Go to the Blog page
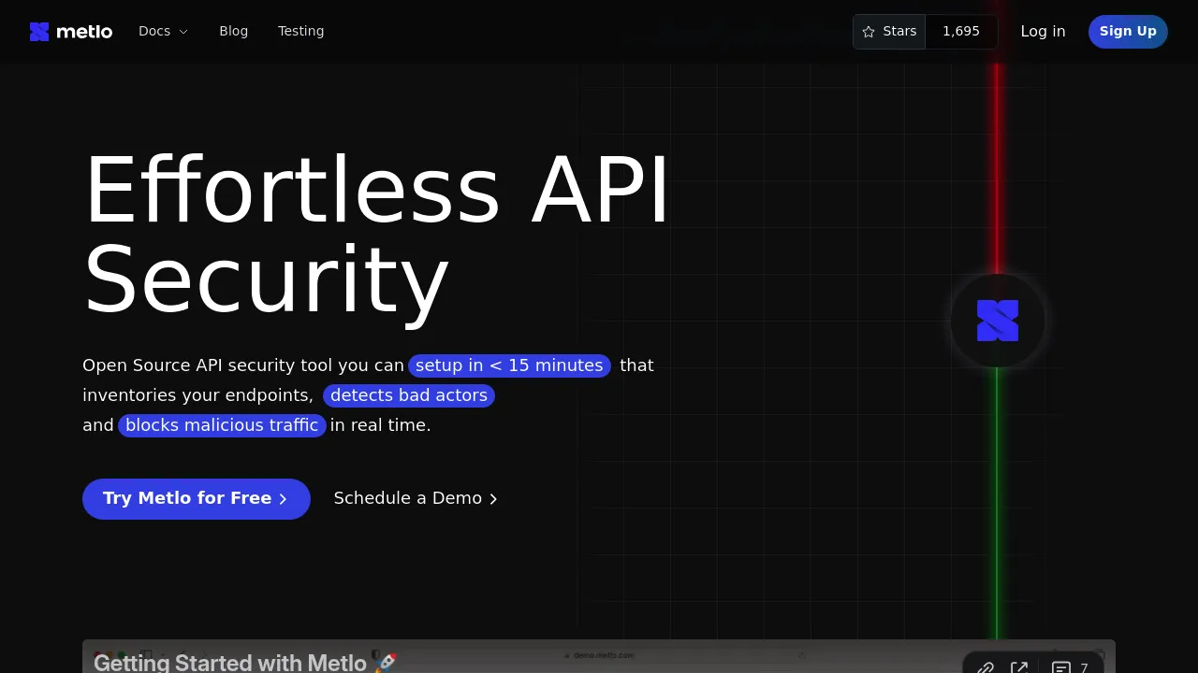This screenshot has width=1198, height=673. pos(234,31)
